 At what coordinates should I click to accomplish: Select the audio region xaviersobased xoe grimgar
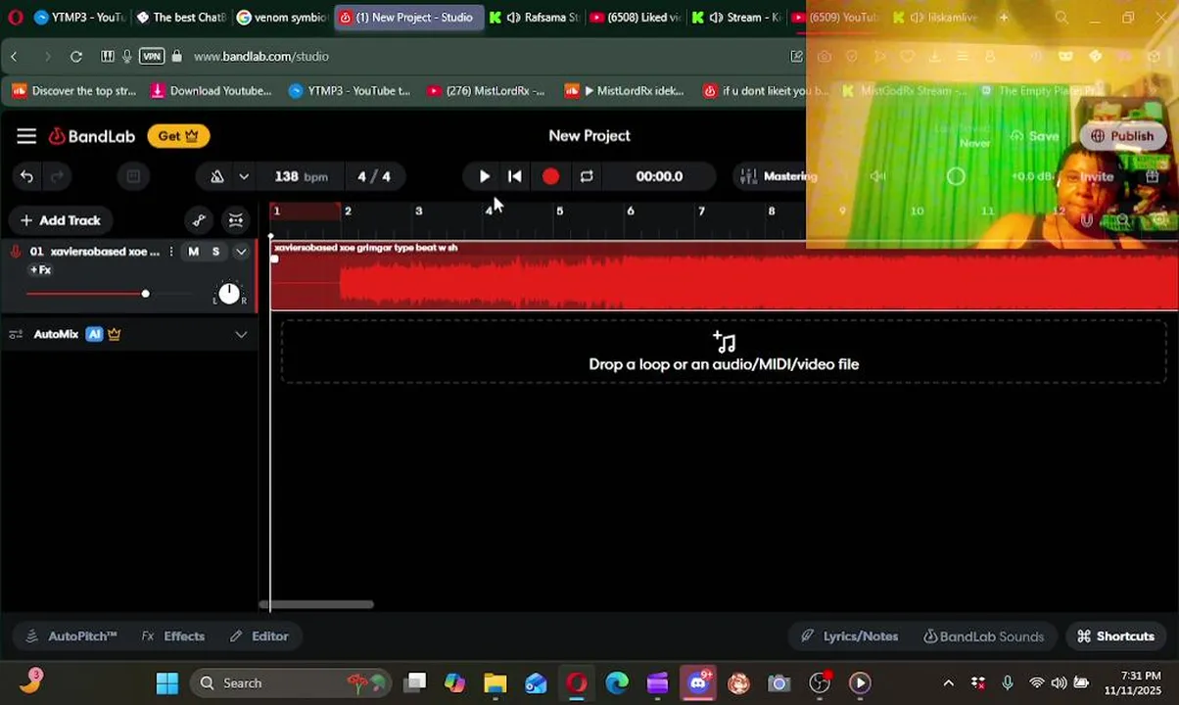tap(725, 276)
